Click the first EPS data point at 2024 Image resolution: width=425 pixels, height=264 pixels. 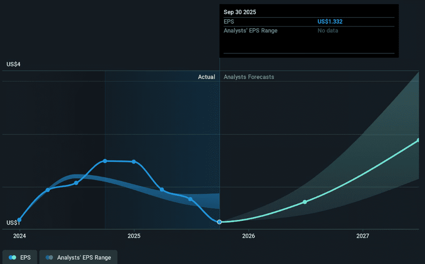pyautogui.click(x=19, y=220)
